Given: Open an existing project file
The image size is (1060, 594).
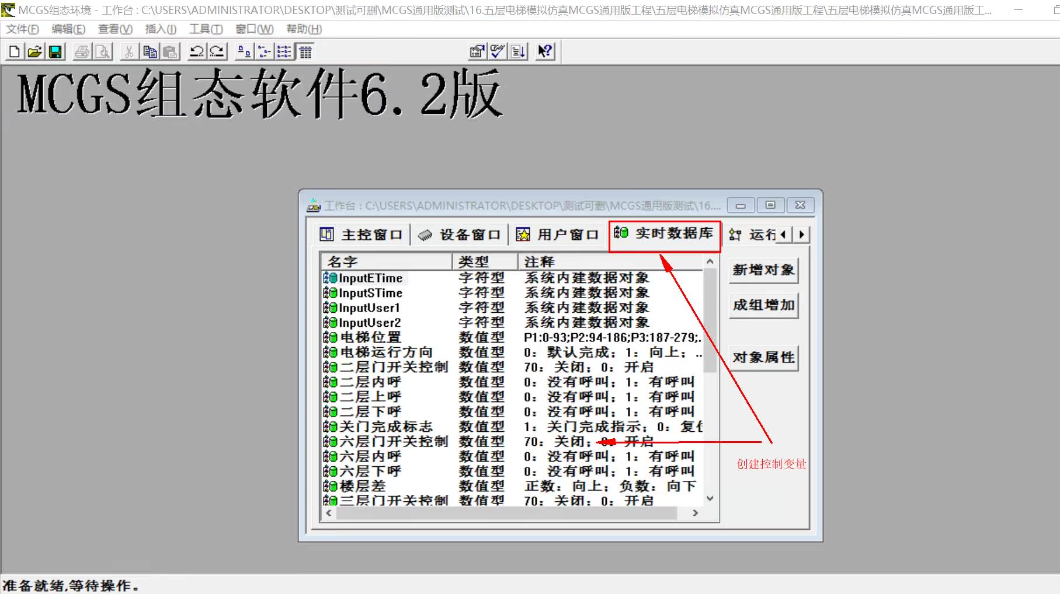Looking at the screenshot, I should click(34, 51).
